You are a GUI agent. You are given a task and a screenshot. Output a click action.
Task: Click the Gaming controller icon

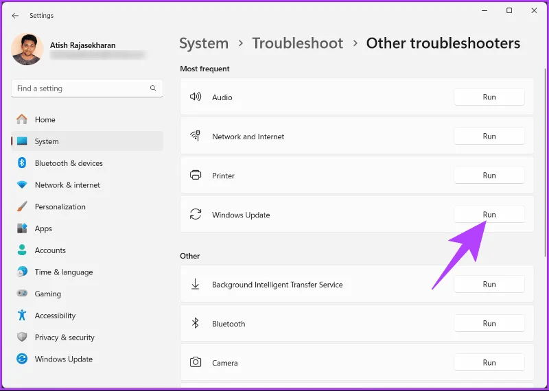pyautogui.click(x=22, y=294)
